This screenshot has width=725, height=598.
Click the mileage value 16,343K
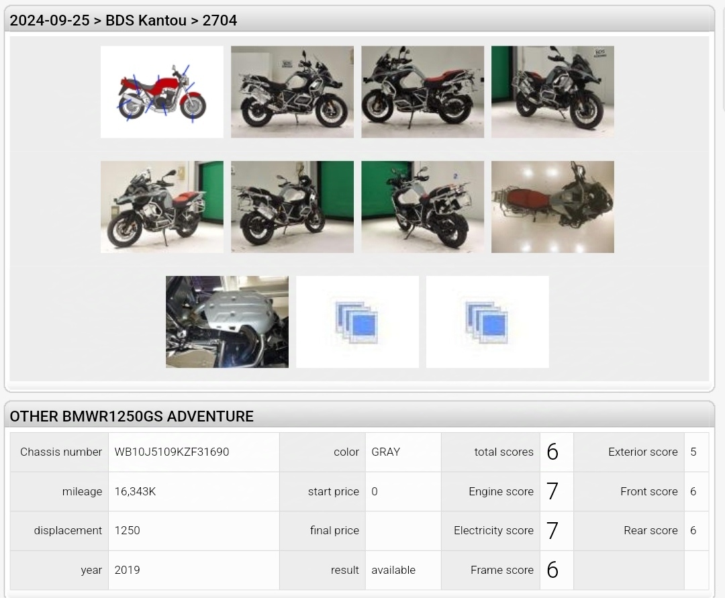pyautogui.click(x=135, y=491)
